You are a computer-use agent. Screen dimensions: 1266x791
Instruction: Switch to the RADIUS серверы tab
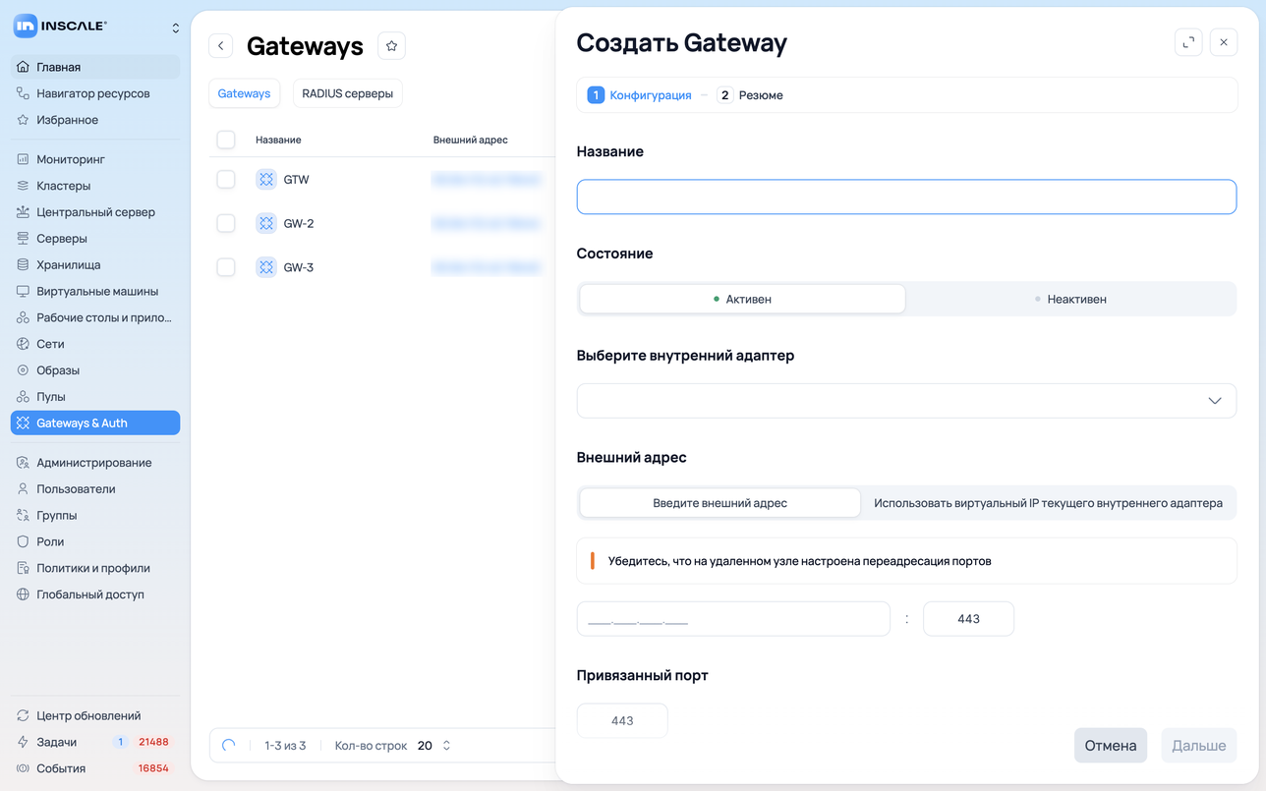(x=348, y=93)
